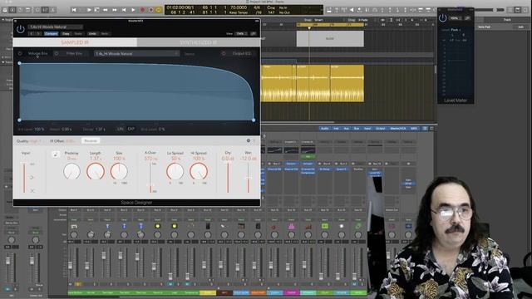Switch to the SYNTHESIZED IR tab
The width and height of the screenshot is (532, 299).
(x=199, y=42)
